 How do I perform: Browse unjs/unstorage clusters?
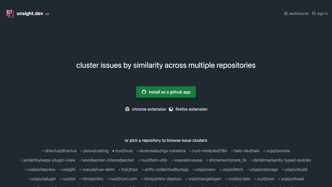pos(264,169)
